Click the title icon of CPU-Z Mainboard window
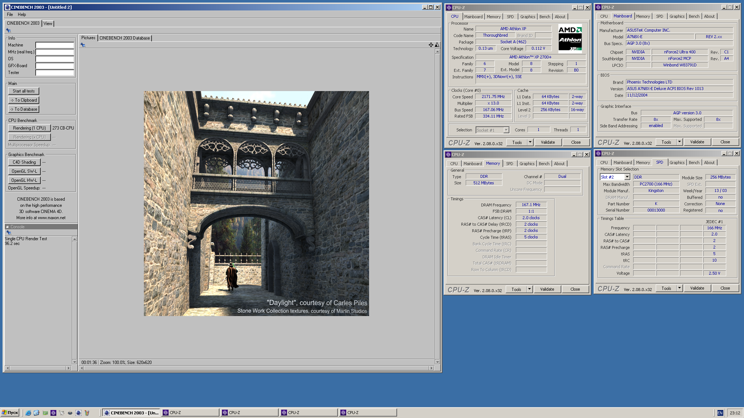The image size is (744, 418). 598,7
